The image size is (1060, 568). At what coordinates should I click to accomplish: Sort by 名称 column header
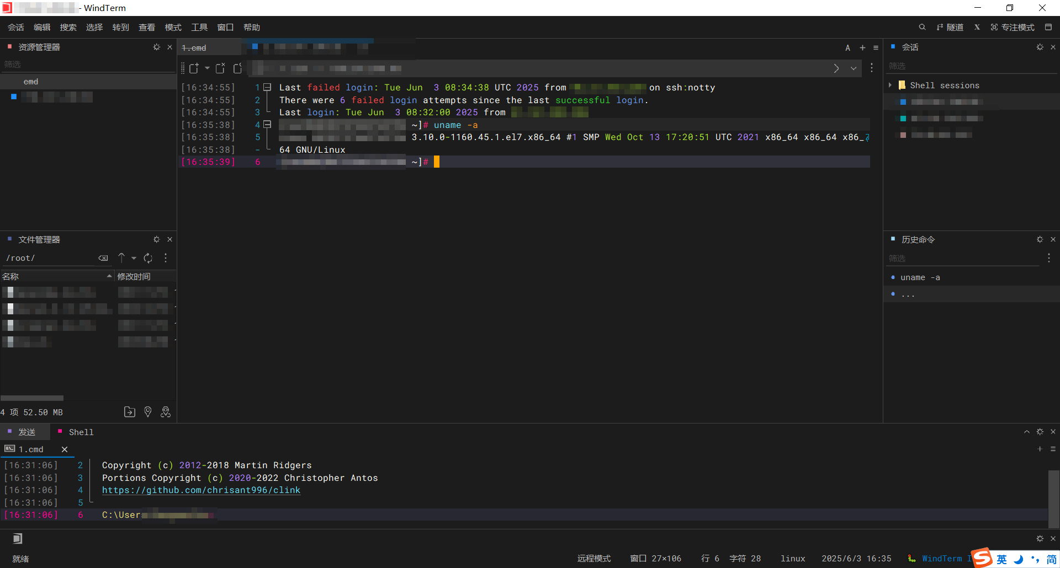tap(57, 276)
